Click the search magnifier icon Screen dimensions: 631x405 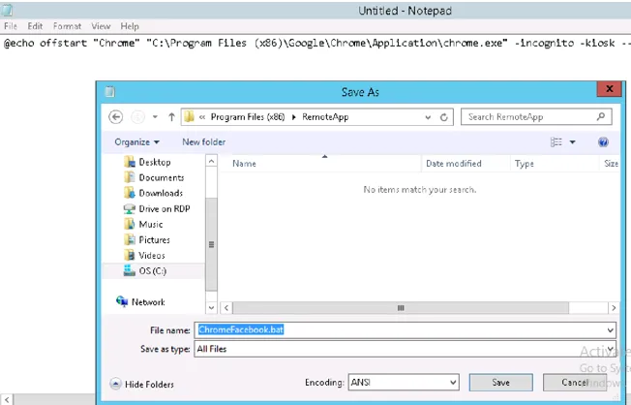(x=603, y=116)
